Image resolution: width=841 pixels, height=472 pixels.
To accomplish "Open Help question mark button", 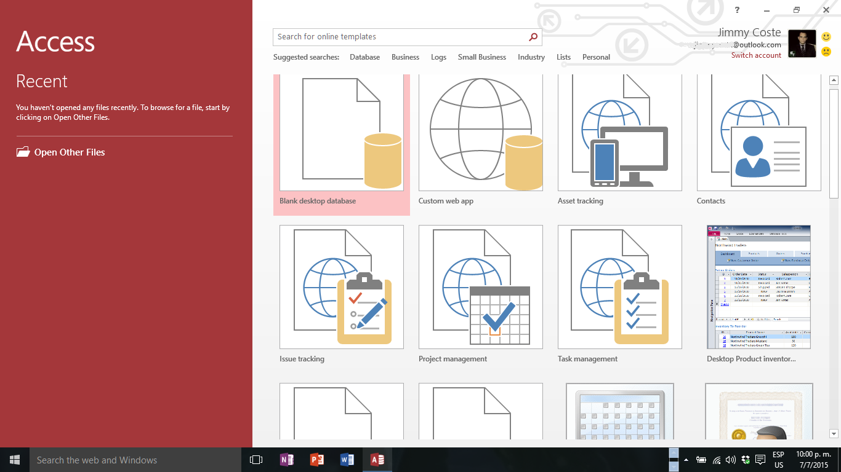I will (x=737, y=10).
